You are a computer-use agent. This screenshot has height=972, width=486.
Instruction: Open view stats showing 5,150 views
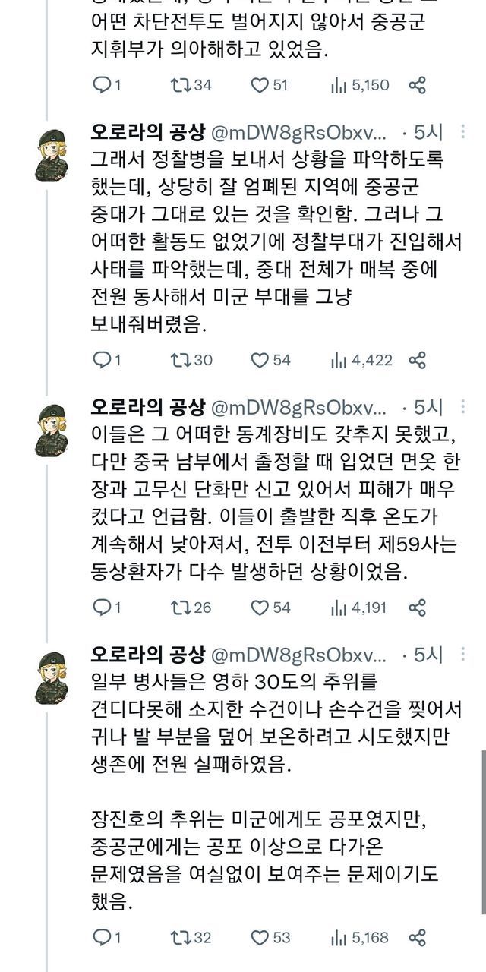[338, 86]
